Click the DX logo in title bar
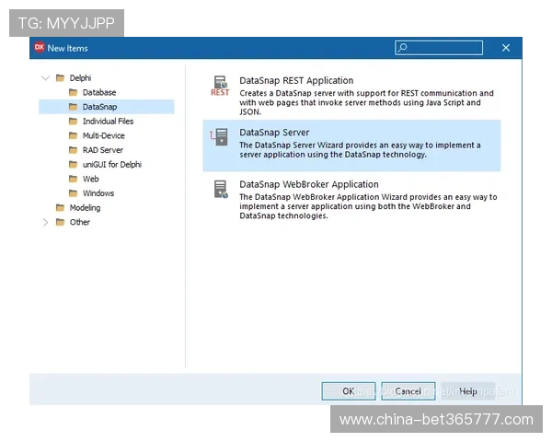The image size is (552, 442). (39, 48)
